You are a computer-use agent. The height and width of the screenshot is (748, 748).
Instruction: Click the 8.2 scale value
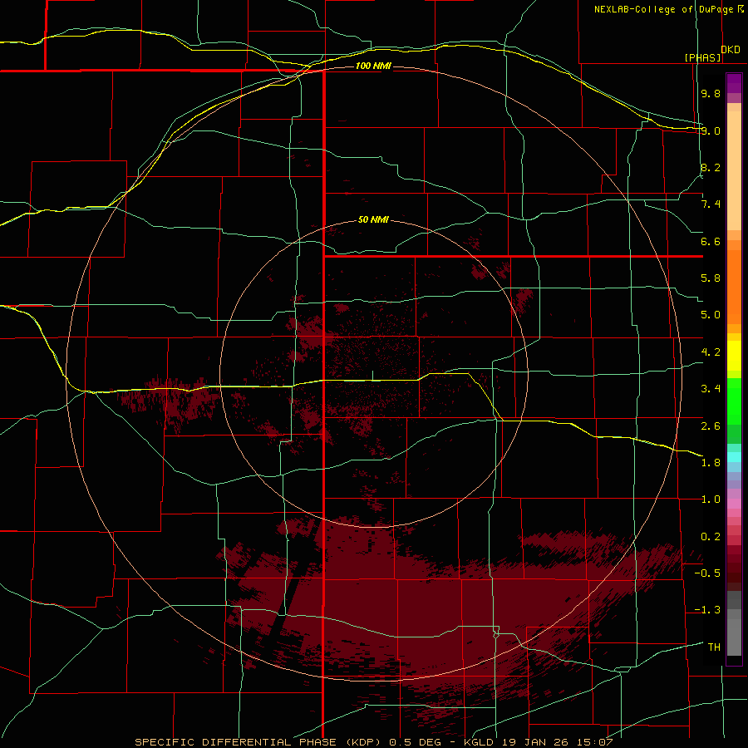[x=711, y=167]
